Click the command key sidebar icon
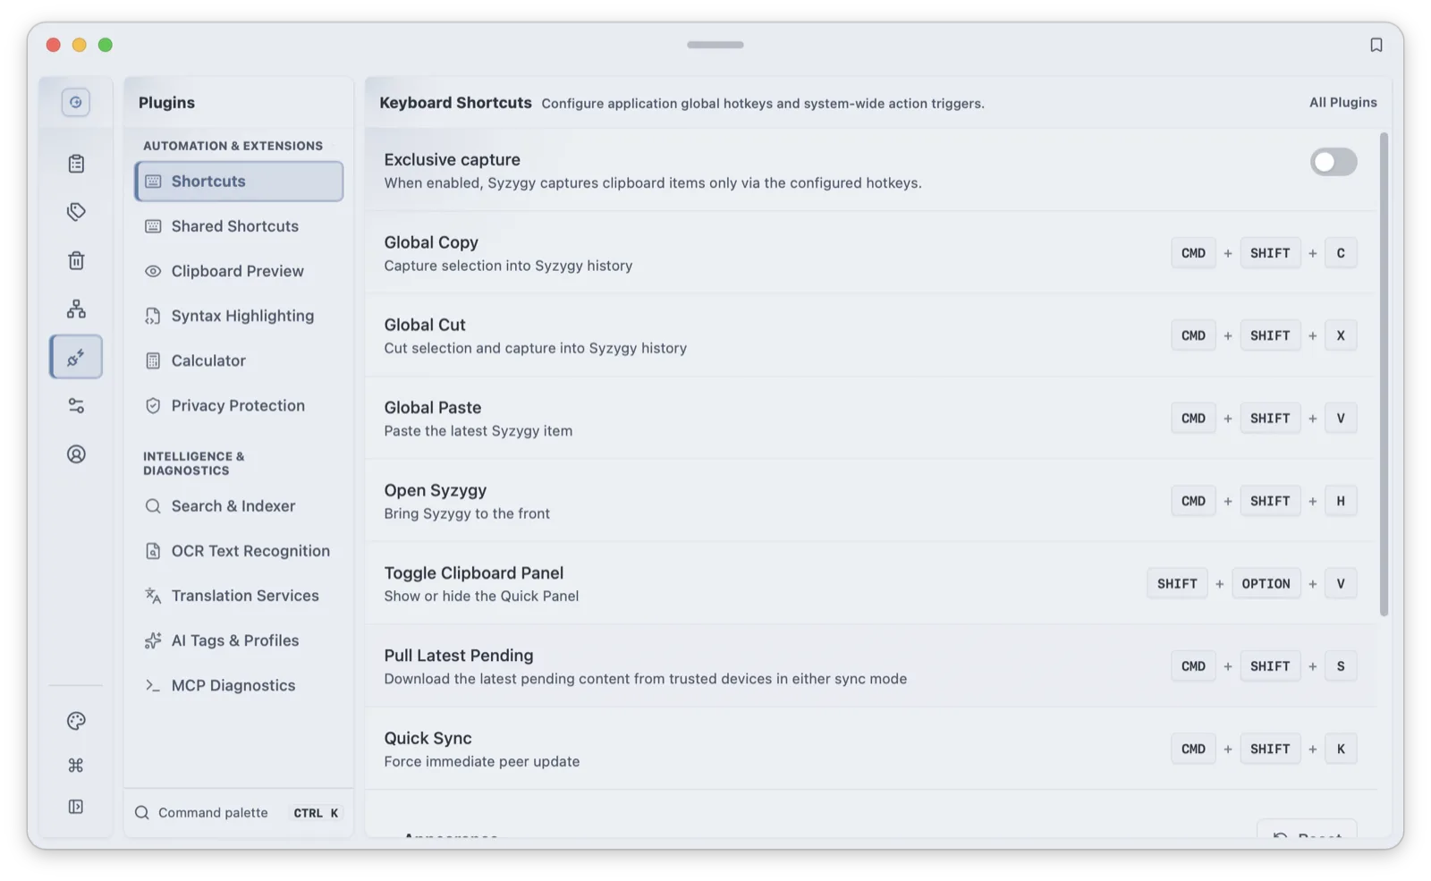The height and width of the screenshot is (881, 1431). coord(76,765)
